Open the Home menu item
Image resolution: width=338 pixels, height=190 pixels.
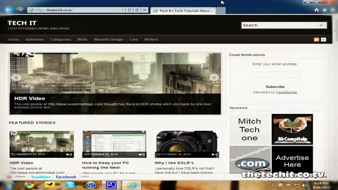pyautogui.click(x=14, y=40)
